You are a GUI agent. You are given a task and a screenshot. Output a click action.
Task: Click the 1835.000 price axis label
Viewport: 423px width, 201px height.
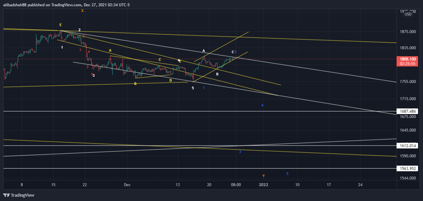pos(407,48)
